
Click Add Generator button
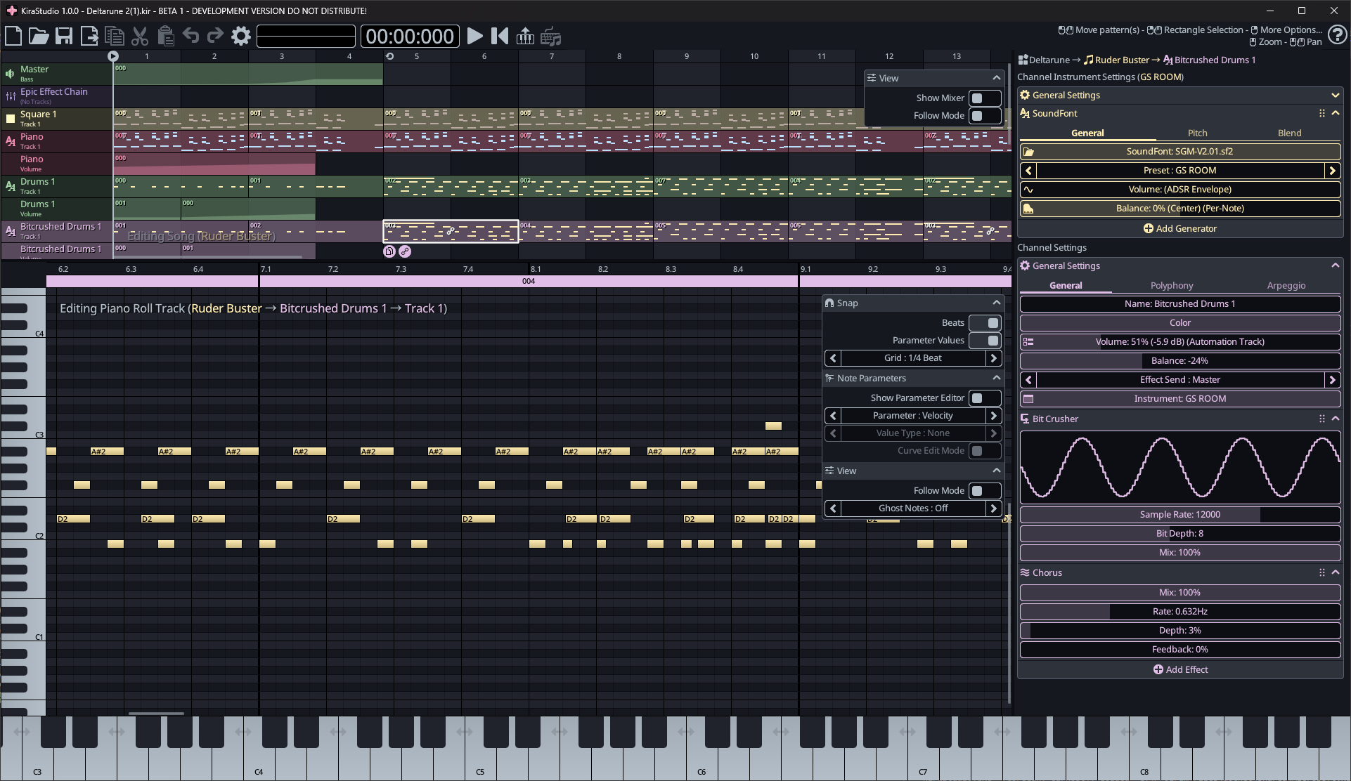click(1179, 228)
